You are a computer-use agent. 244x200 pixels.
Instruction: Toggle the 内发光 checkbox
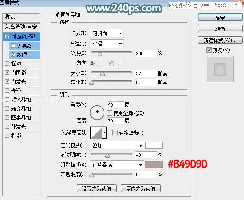(x=7, y=81)
